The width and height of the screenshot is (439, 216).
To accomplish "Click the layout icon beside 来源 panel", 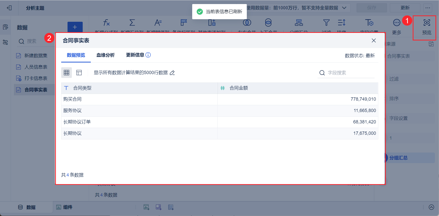I will pyautogui.click(x=431, y=44).
